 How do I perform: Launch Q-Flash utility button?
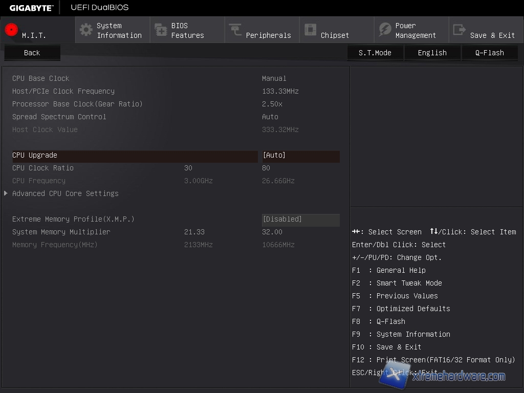pyautogui.click(x=489, y=53)
